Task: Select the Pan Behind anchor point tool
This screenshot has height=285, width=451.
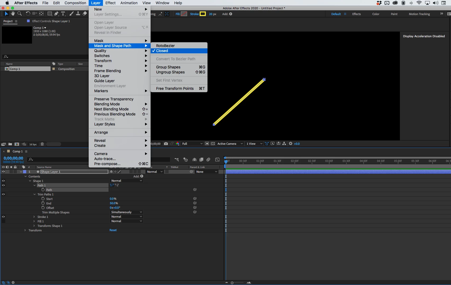Action: click(x=42, y=14)
